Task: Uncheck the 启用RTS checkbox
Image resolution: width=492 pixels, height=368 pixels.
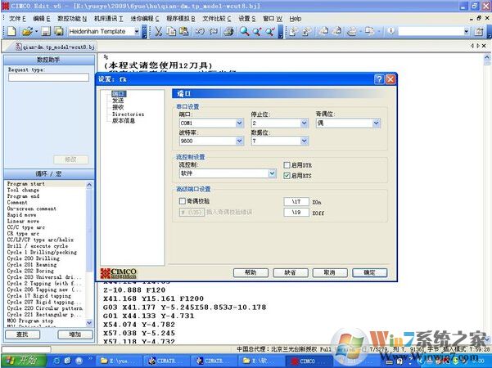Action: click(287, 175)
